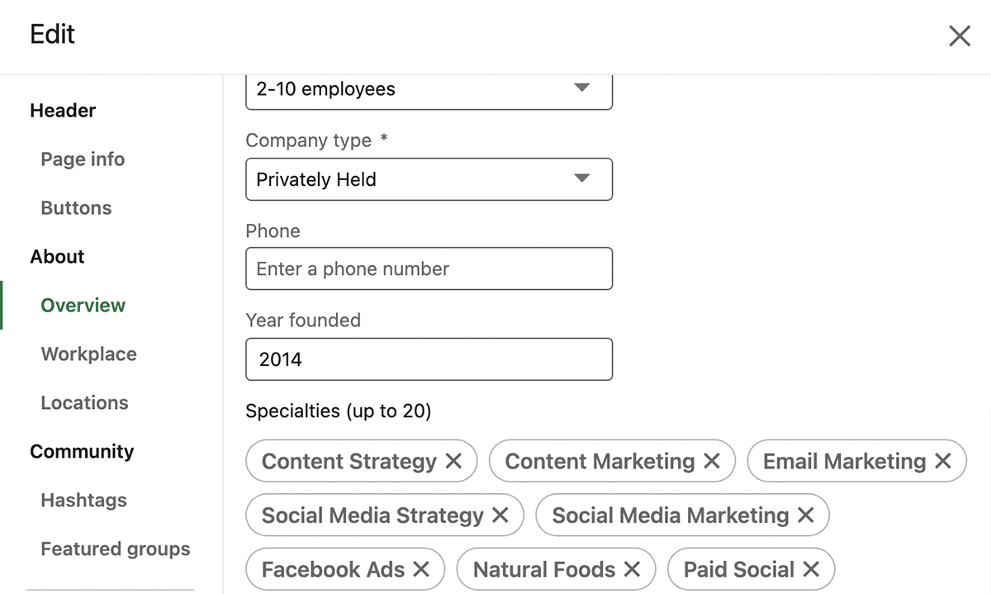The height and width of the screenshot is (594, 991).
Task: Delete the Natural Foods specialty tag
Action: point(633,569)
